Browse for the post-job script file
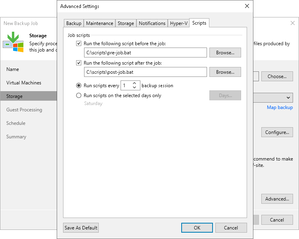The width and height of the screenshot is (299, 239). pos(225,72)
